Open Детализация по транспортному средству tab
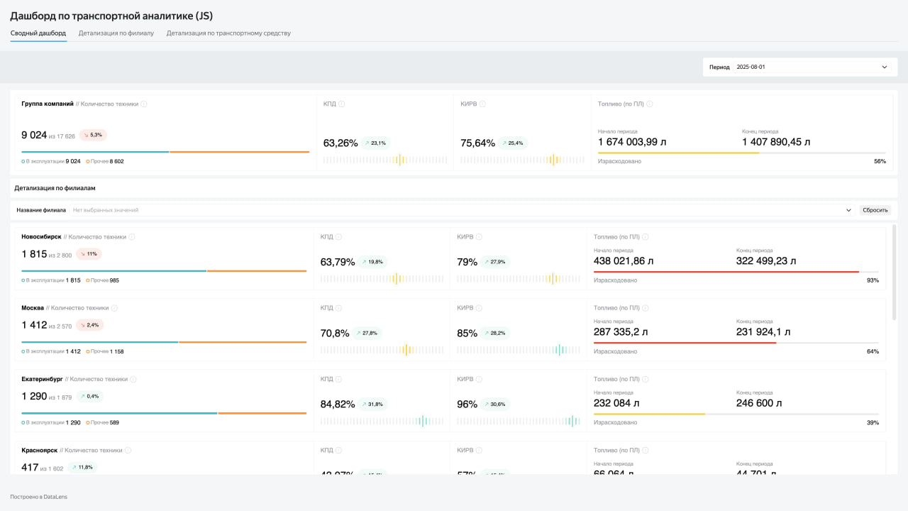The height and width of the screenshot is (511, 908). (228, 33)
